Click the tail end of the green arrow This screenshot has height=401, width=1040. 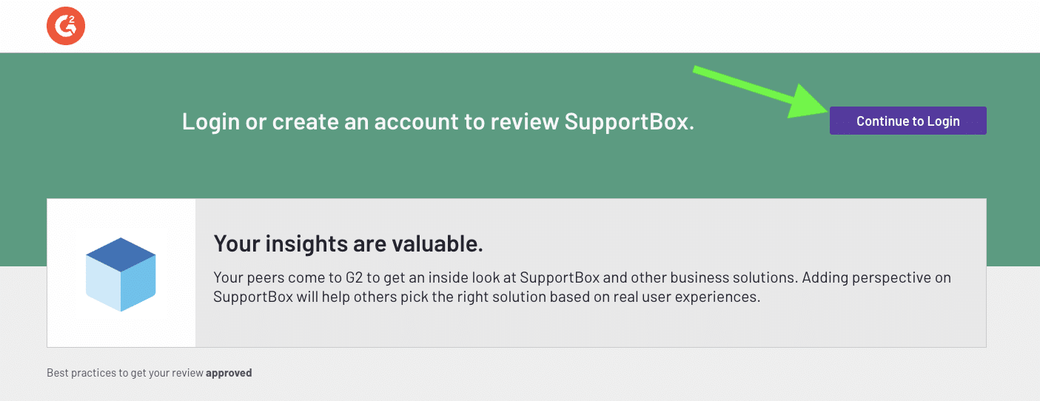pyautogui.click(x=698, y=70)
